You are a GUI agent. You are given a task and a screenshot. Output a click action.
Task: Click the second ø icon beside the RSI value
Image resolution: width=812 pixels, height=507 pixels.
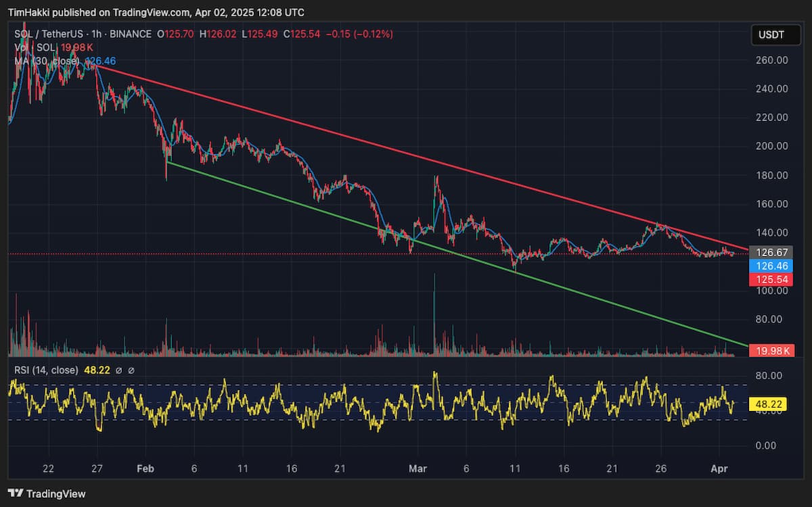[131, 370]
